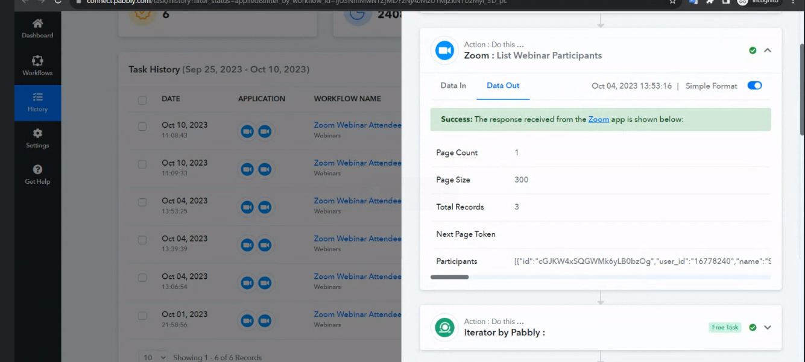Click the Task History date range heading

(219, 69)
